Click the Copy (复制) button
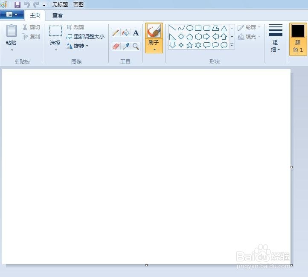 [x=31, y=37]
